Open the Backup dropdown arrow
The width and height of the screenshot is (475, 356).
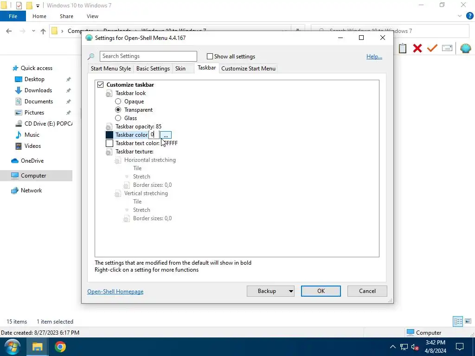[x=290, y=291]
